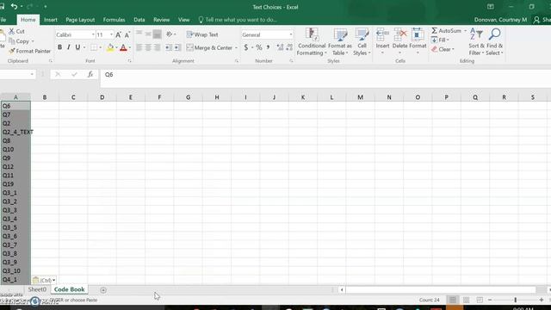Increase font size with the large A icon
This screenshot has width=551, height=310.
119,34
